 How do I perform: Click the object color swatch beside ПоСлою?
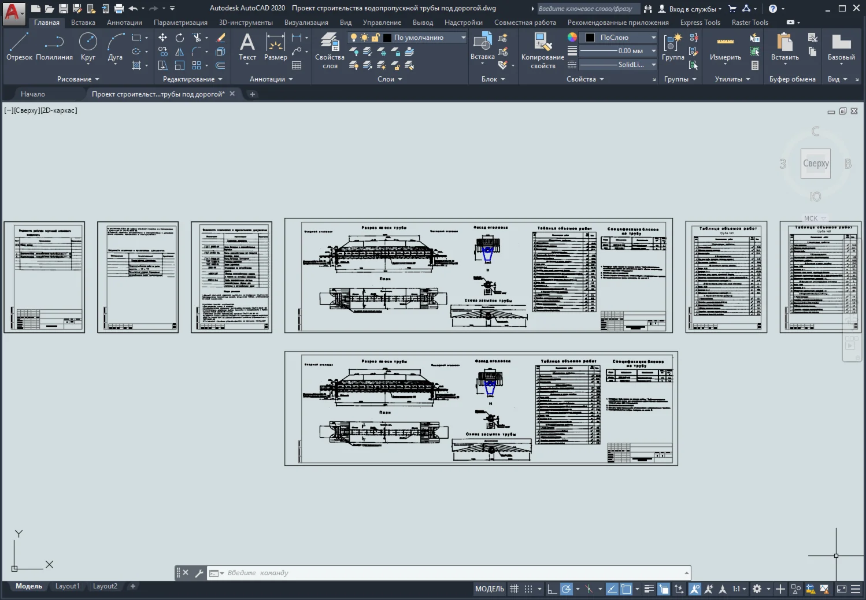point(590,38)
